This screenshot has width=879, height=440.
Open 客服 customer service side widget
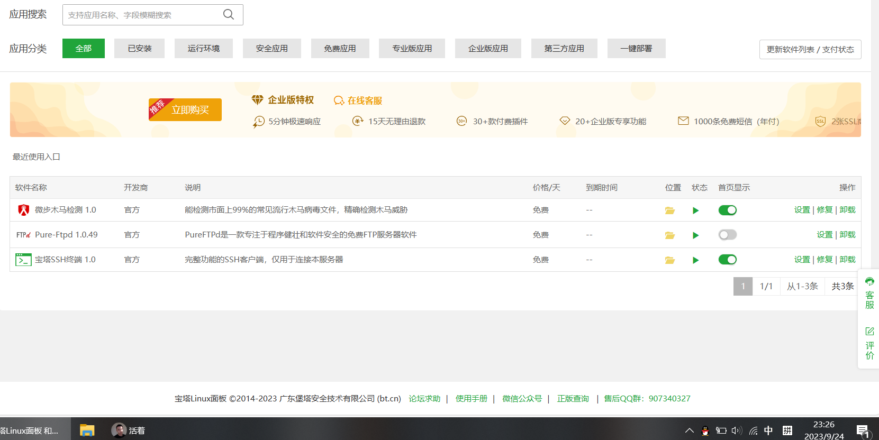(x=869, y=292)
